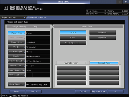The image size is (129, 97).
Task: Click the Reset button
Action: point(17,91)
